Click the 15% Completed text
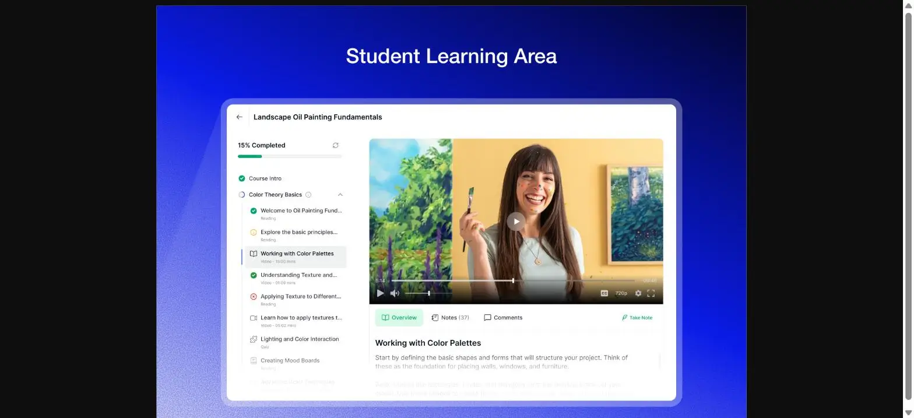Image resolution: width=914 pixels, height=418 pixels. click(x=262, y=145)
